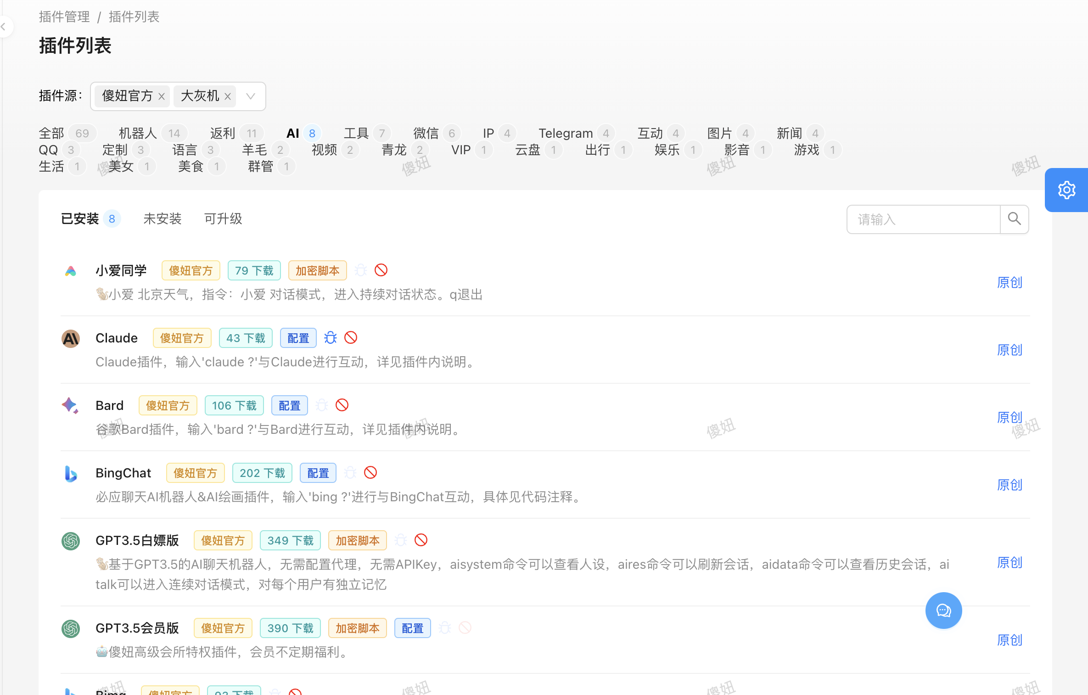
Task: Remove 大灰机 tag from plugin source
Action: (228, 96)
